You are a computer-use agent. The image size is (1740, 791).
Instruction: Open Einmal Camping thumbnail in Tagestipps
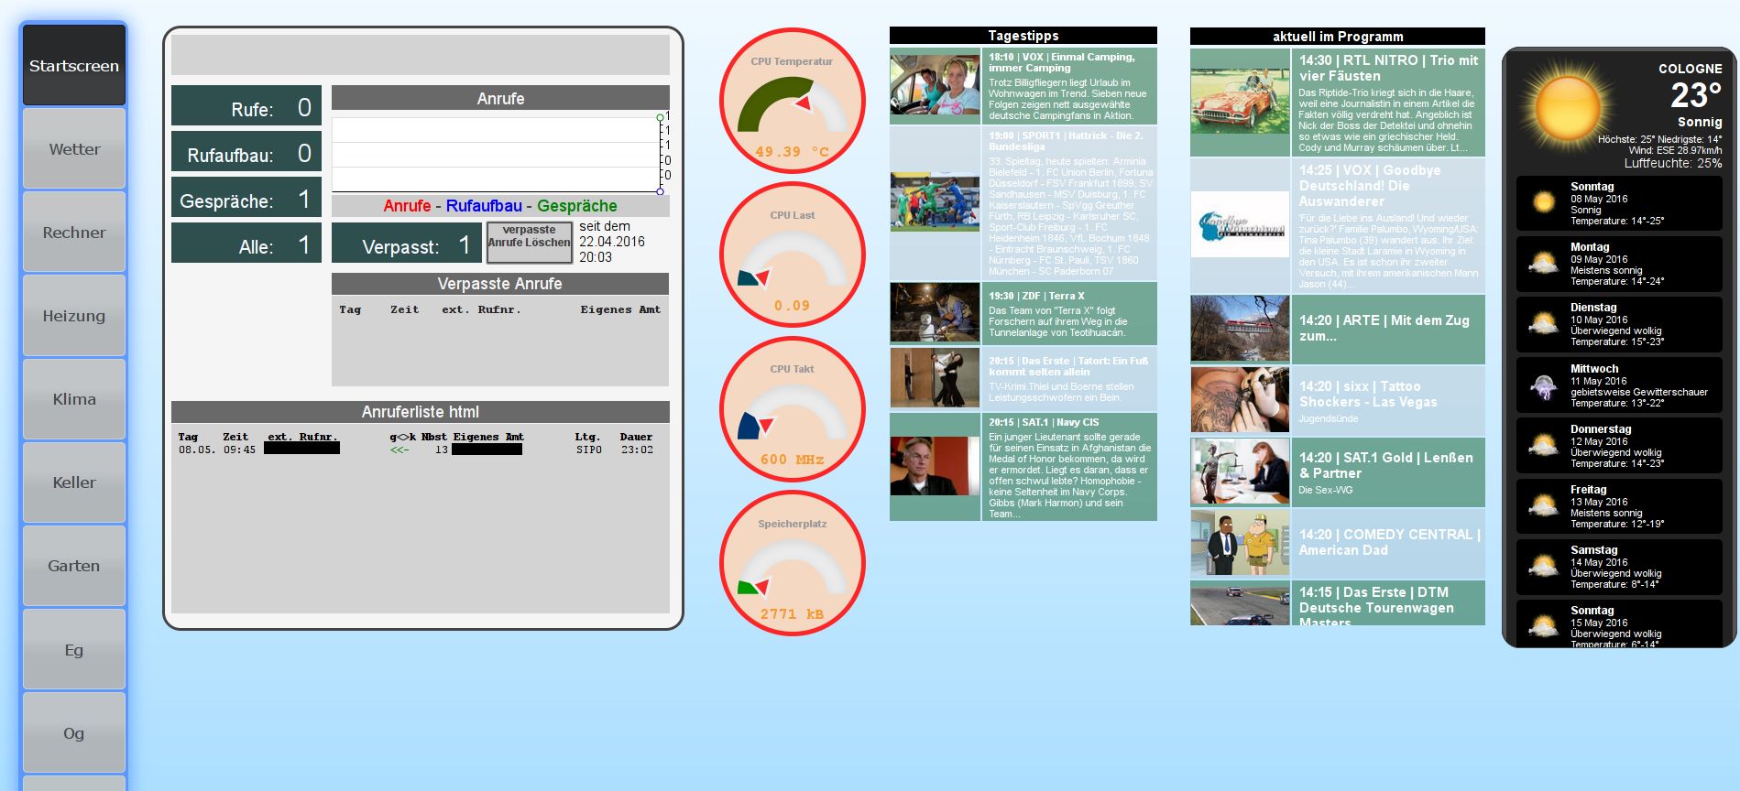point(935,86)
